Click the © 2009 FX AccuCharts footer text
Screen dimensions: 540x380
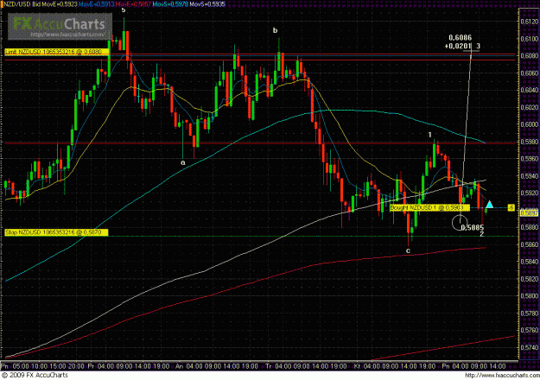35,375
